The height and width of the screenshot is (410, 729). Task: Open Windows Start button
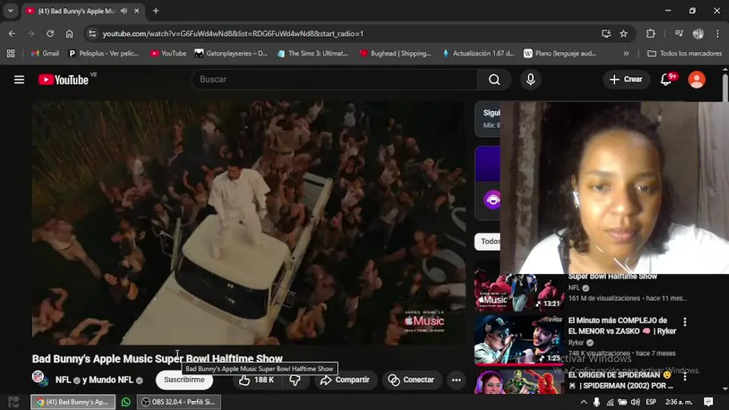(x=14, y=402)
